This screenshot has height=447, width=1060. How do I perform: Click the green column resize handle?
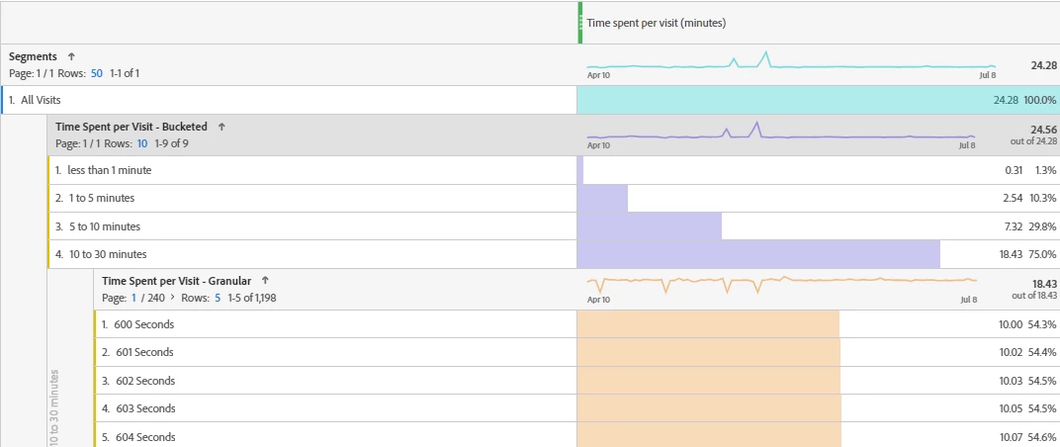(580, 23)
